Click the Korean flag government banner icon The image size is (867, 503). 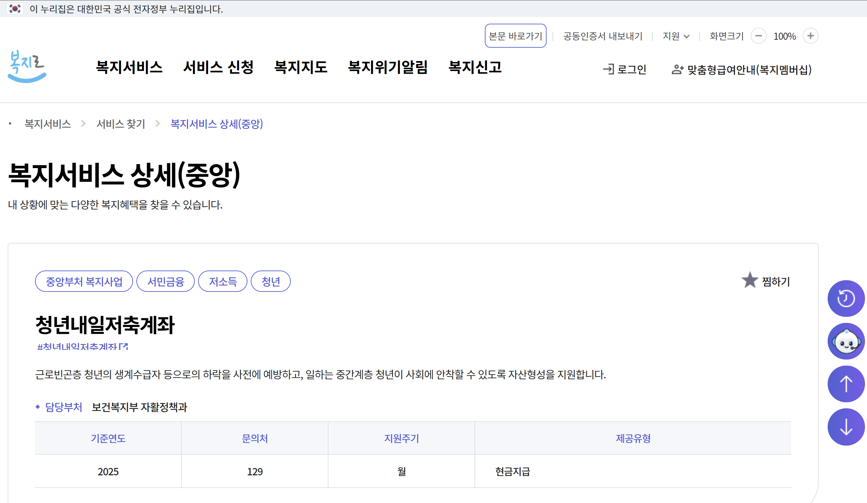tap(15, 9)
